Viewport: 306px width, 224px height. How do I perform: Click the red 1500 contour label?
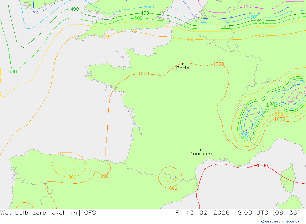point(262,166)
